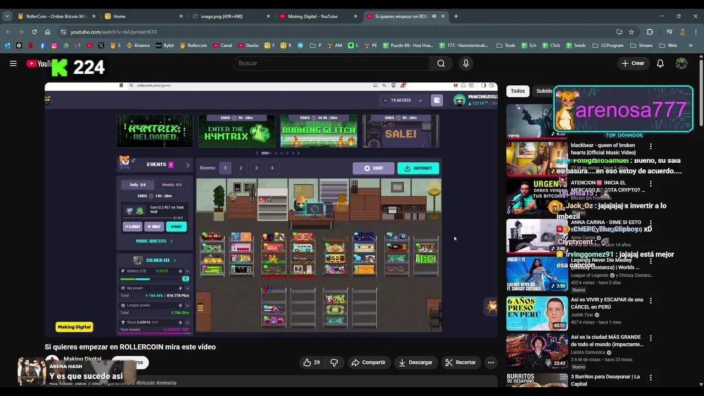
Task: Open the YouTube hamburger guide menu
Action: 13,63
